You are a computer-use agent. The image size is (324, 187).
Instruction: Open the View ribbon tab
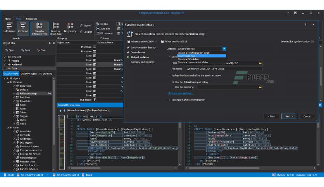coord(18,19)
